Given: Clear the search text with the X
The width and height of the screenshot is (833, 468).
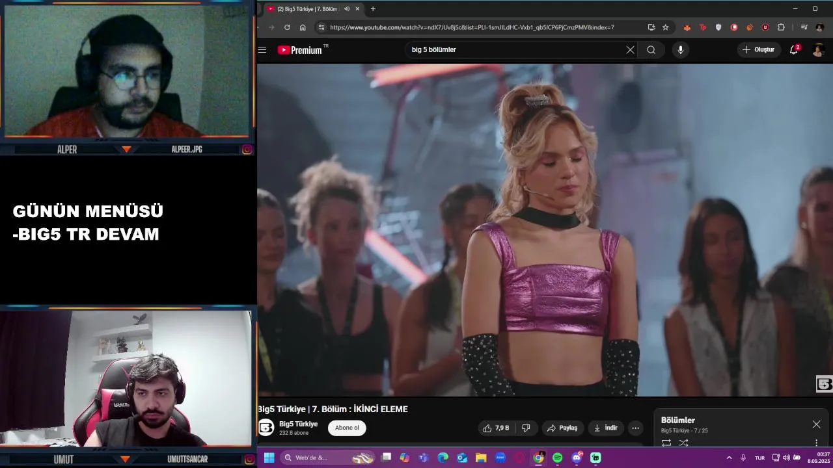Looking at the screenshot, I should coord(630,50).
